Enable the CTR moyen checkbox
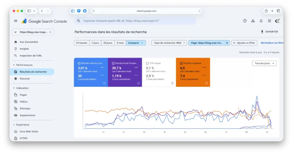293x154 pixels. pyautogui.click(x=147, y=63)
